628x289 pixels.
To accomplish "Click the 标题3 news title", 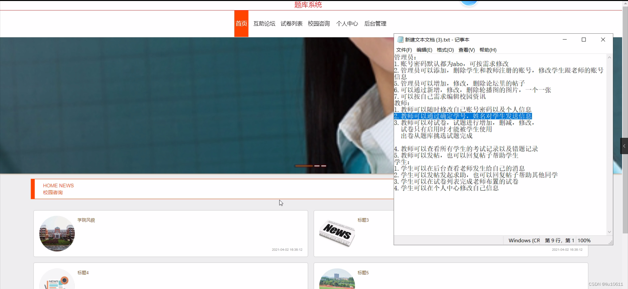I will click(x=363, y=220).
